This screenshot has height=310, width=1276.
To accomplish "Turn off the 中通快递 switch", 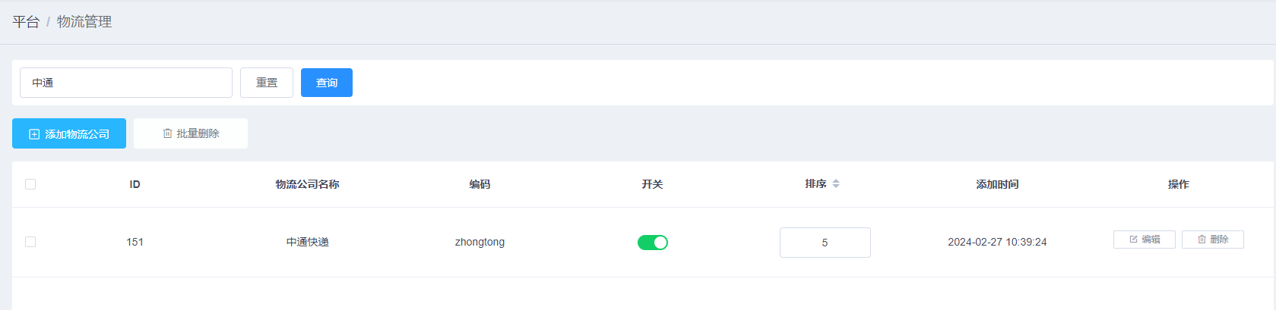I will pyautogui.click(x=652, y=243).
